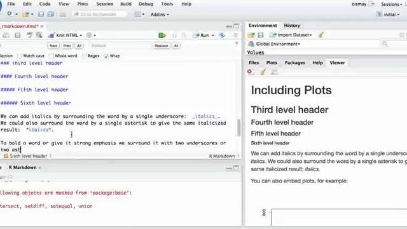The height and width of the screenshot is (229, 407).
Task: Open the Tools menu
Action: click(x=167, y=4)
